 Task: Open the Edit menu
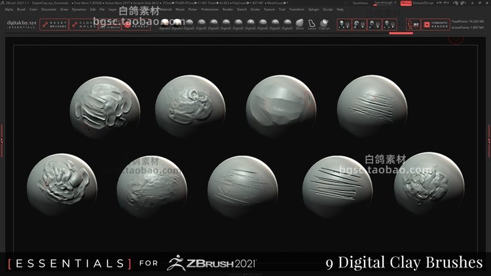[x=93, y=9]
